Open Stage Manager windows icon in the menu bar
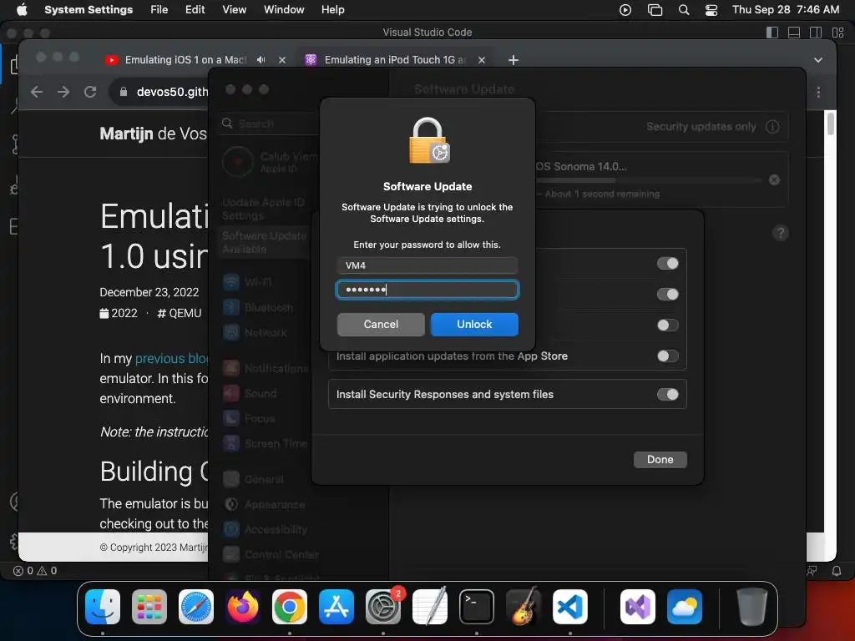Image resolution: width=855 pixels, height=641 pixels. [655, 10]
